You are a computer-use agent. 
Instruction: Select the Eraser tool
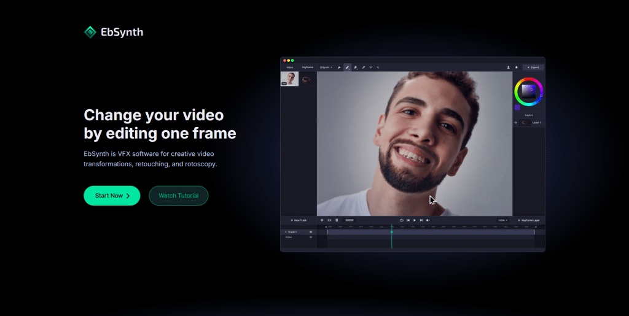point(356,67)
